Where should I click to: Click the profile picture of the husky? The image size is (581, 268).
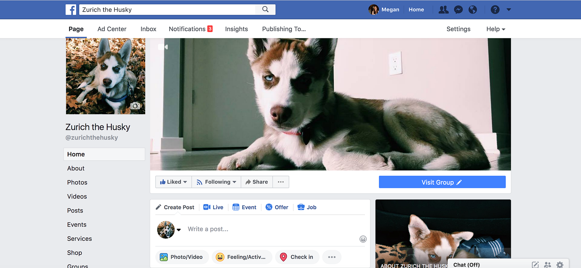tap(105, 76)
